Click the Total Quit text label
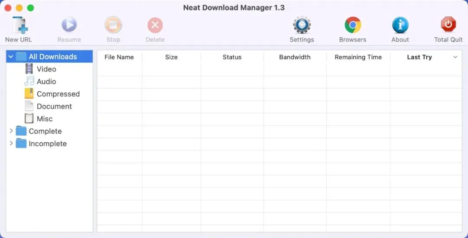 pyautogui.click(x=448, y=40)
